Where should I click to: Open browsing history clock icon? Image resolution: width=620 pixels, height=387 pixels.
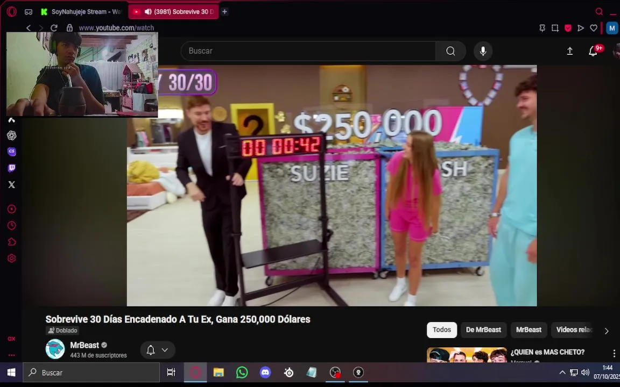pos(11,226)
